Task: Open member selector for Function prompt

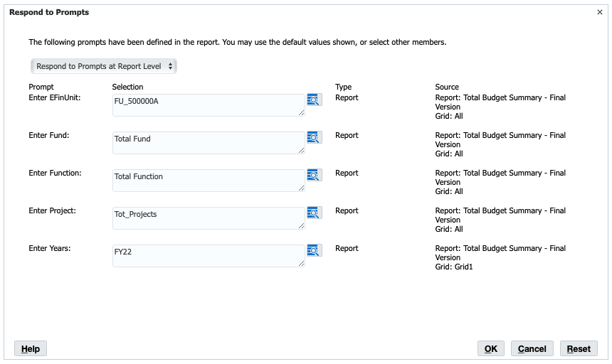Action: [x=314, y=175]
